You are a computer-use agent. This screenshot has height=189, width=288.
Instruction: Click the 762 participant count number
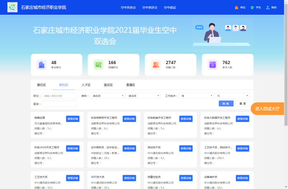pos(226,62)
